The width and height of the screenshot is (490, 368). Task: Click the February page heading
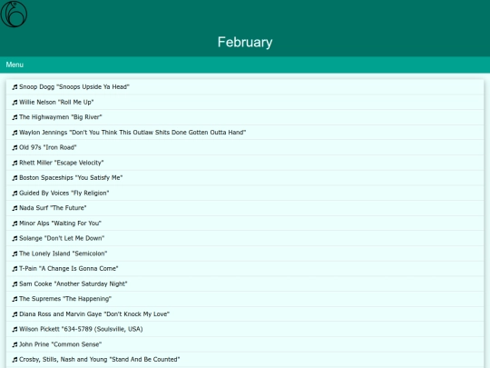pyautogui.click(x=245, y=42)
